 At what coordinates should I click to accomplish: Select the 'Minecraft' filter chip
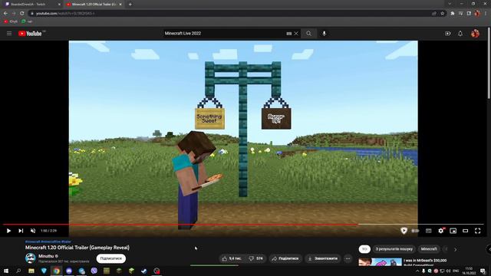point(429,249)
